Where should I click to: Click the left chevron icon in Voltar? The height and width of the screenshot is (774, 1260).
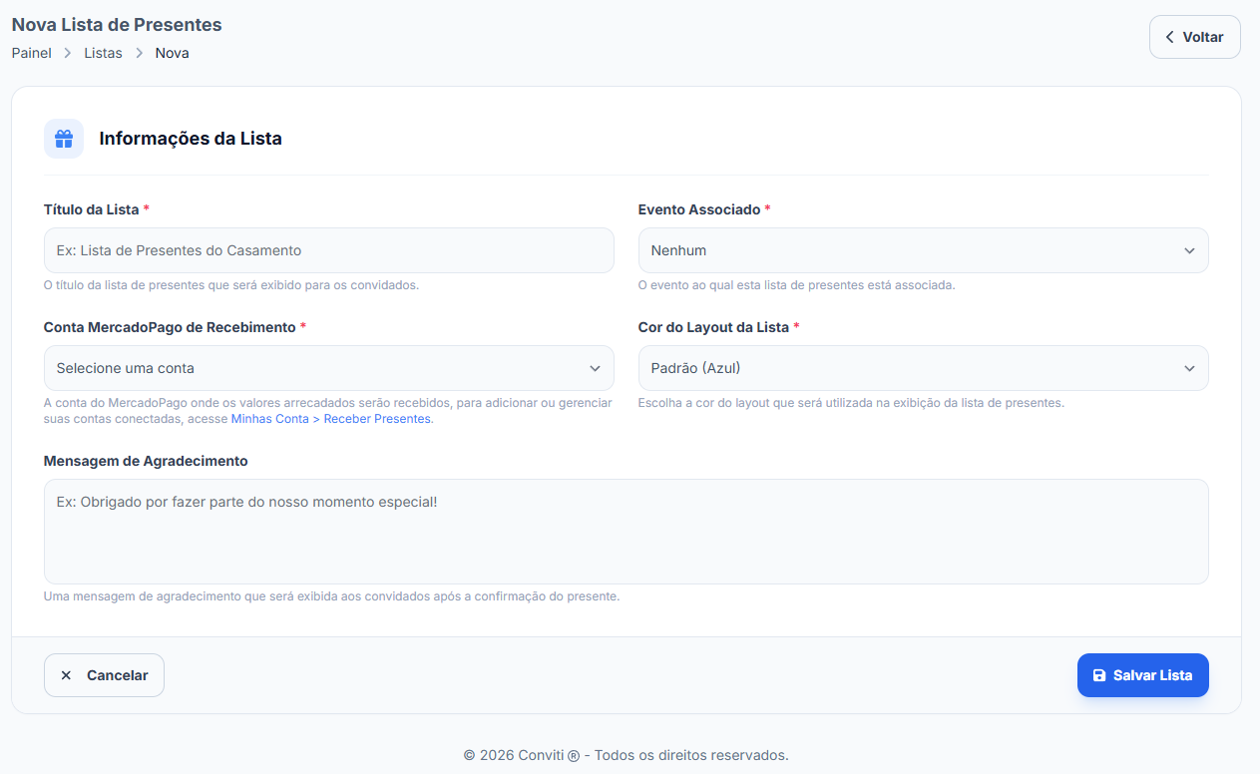(1169, 37)
